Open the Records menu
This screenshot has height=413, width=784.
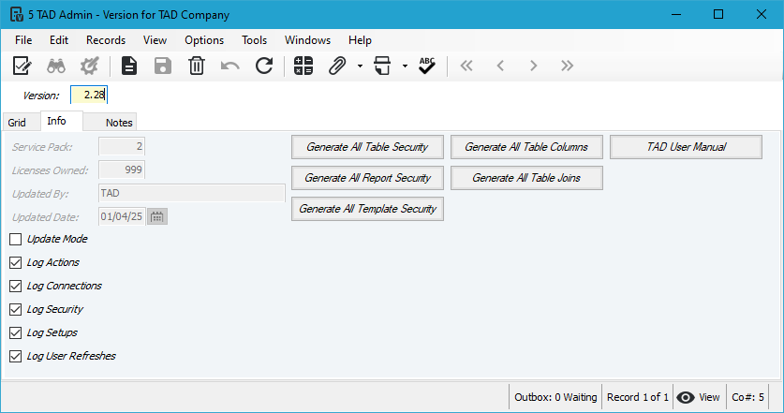(106, 40)
